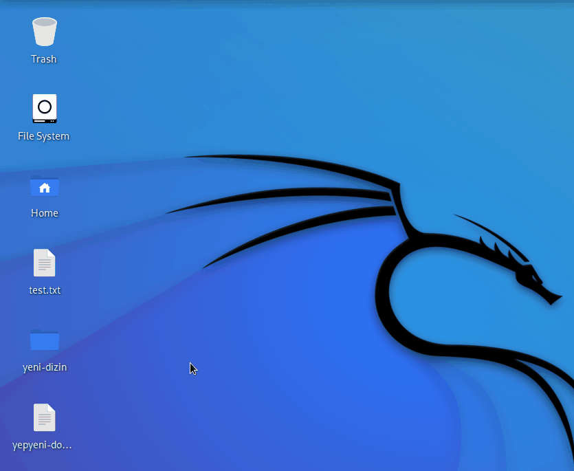Select the yeni-dizin folder icon
This screenshot has width=574, height=471.
[x=44, y=340]
